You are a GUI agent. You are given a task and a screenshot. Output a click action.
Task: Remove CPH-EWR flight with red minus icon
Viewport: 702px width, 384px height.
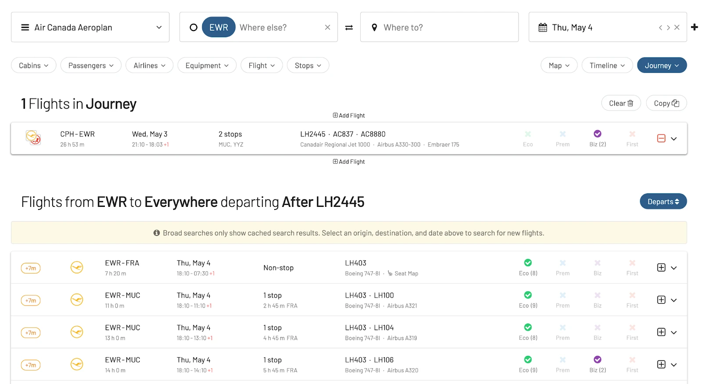661,139
